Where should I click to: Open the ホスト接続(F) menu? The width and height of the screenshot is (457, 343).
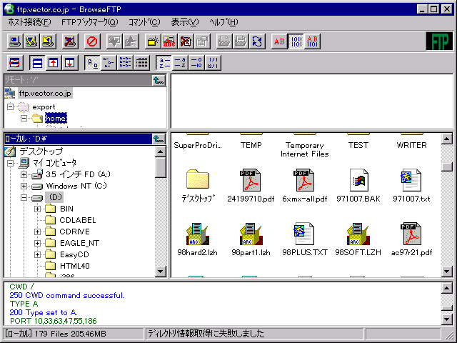[29, 22]
